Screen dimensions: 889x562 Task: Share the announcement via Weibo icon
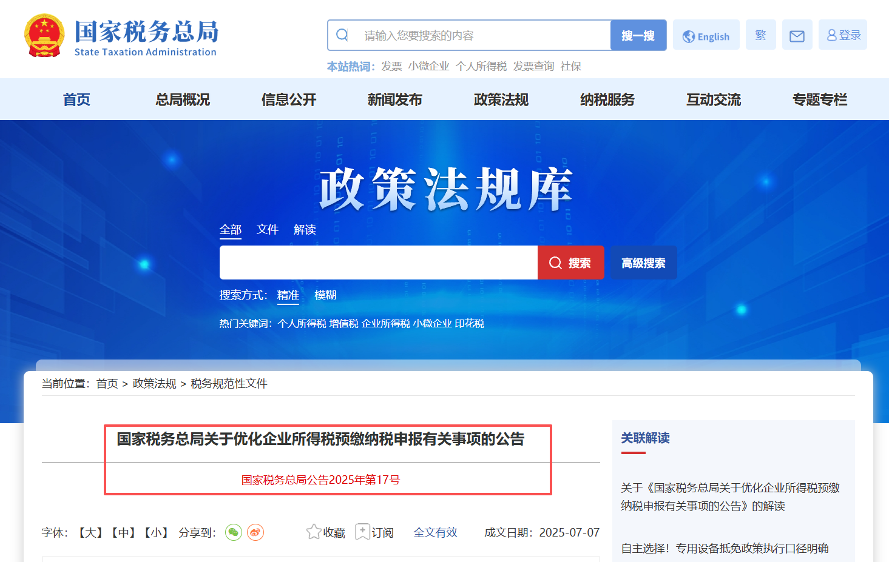pyautogui.click(x=255, y=532)
